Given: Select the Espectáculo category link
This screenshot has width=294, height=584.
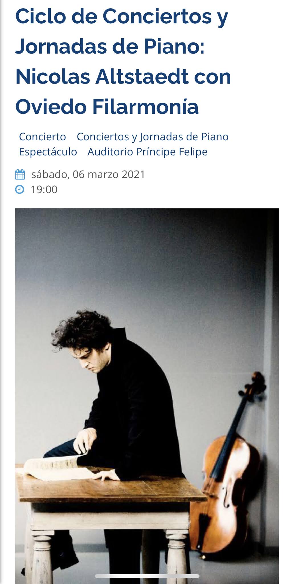Looking at the screenshot, I should [x=48, y=152].
